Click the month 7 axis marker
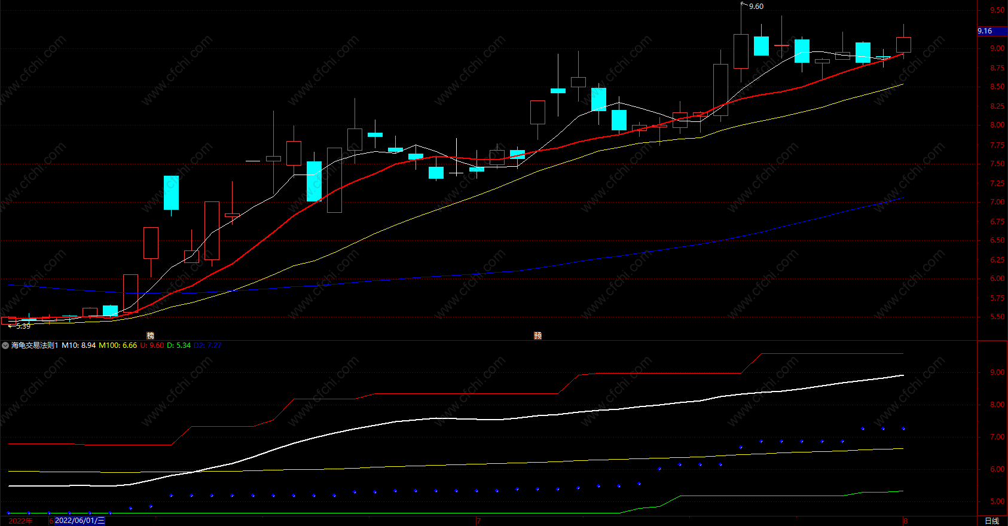 coord(478,521)
